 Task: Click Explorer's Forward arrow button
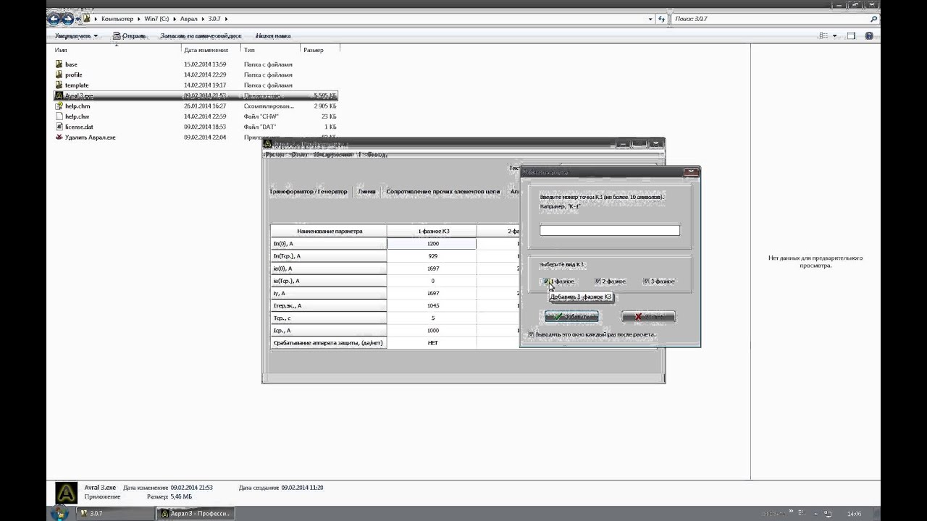coord(69,19)
